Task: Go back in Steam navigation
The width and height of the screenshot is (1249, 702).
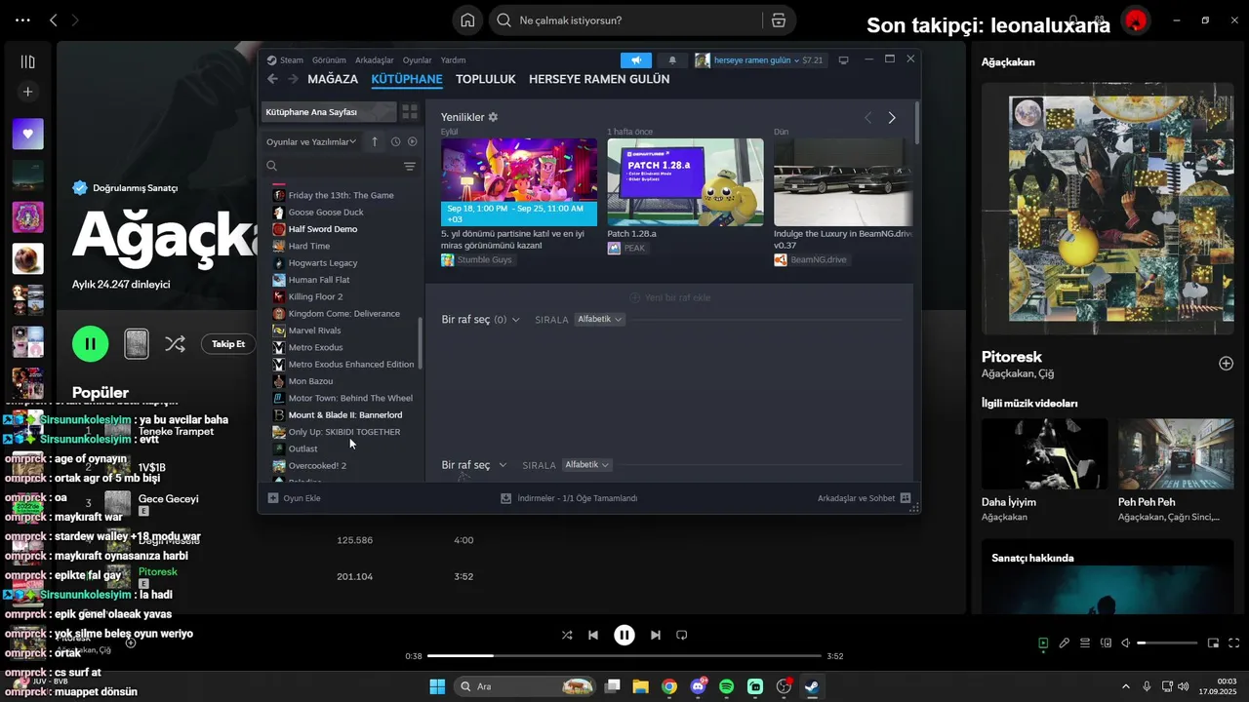Action: point(273,79)
